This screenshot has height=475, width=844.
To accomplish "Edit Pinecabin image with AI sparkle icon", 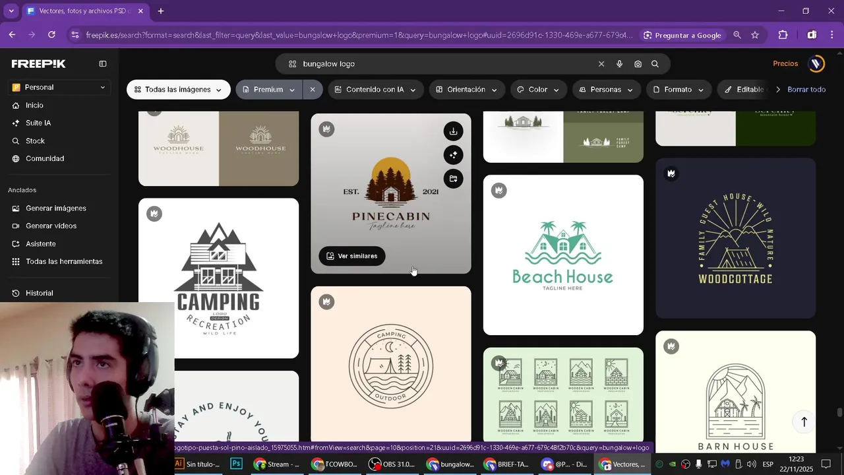I will click(x=453, y=155).
